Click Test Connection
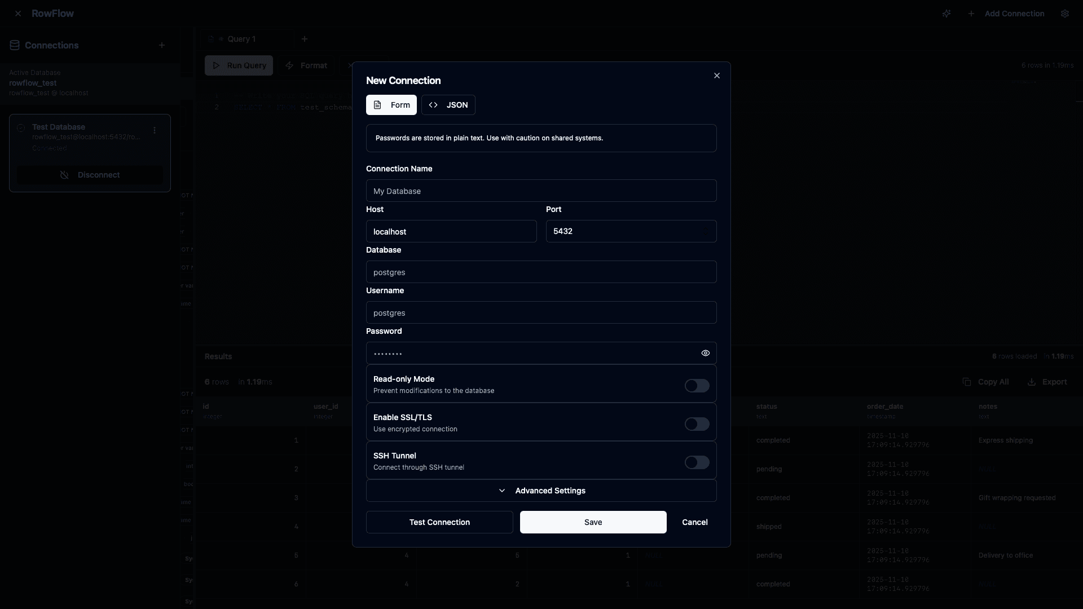This screenshot has width=1083, height=609. (439, 522)
